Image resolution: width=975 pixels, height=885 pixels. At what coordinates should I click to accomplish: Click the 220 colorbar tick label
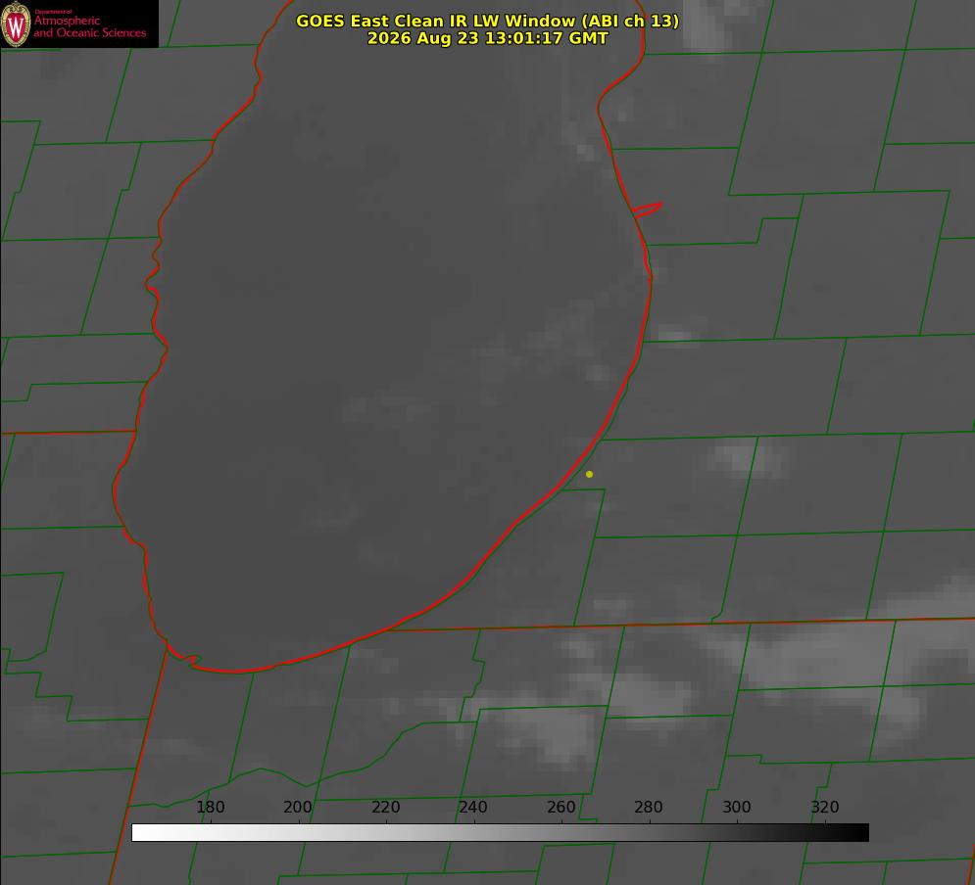[385, 807]
